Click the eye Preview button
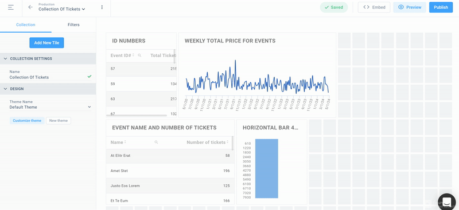The width and height of the screenshot is (459, 210). click(410, 7)
